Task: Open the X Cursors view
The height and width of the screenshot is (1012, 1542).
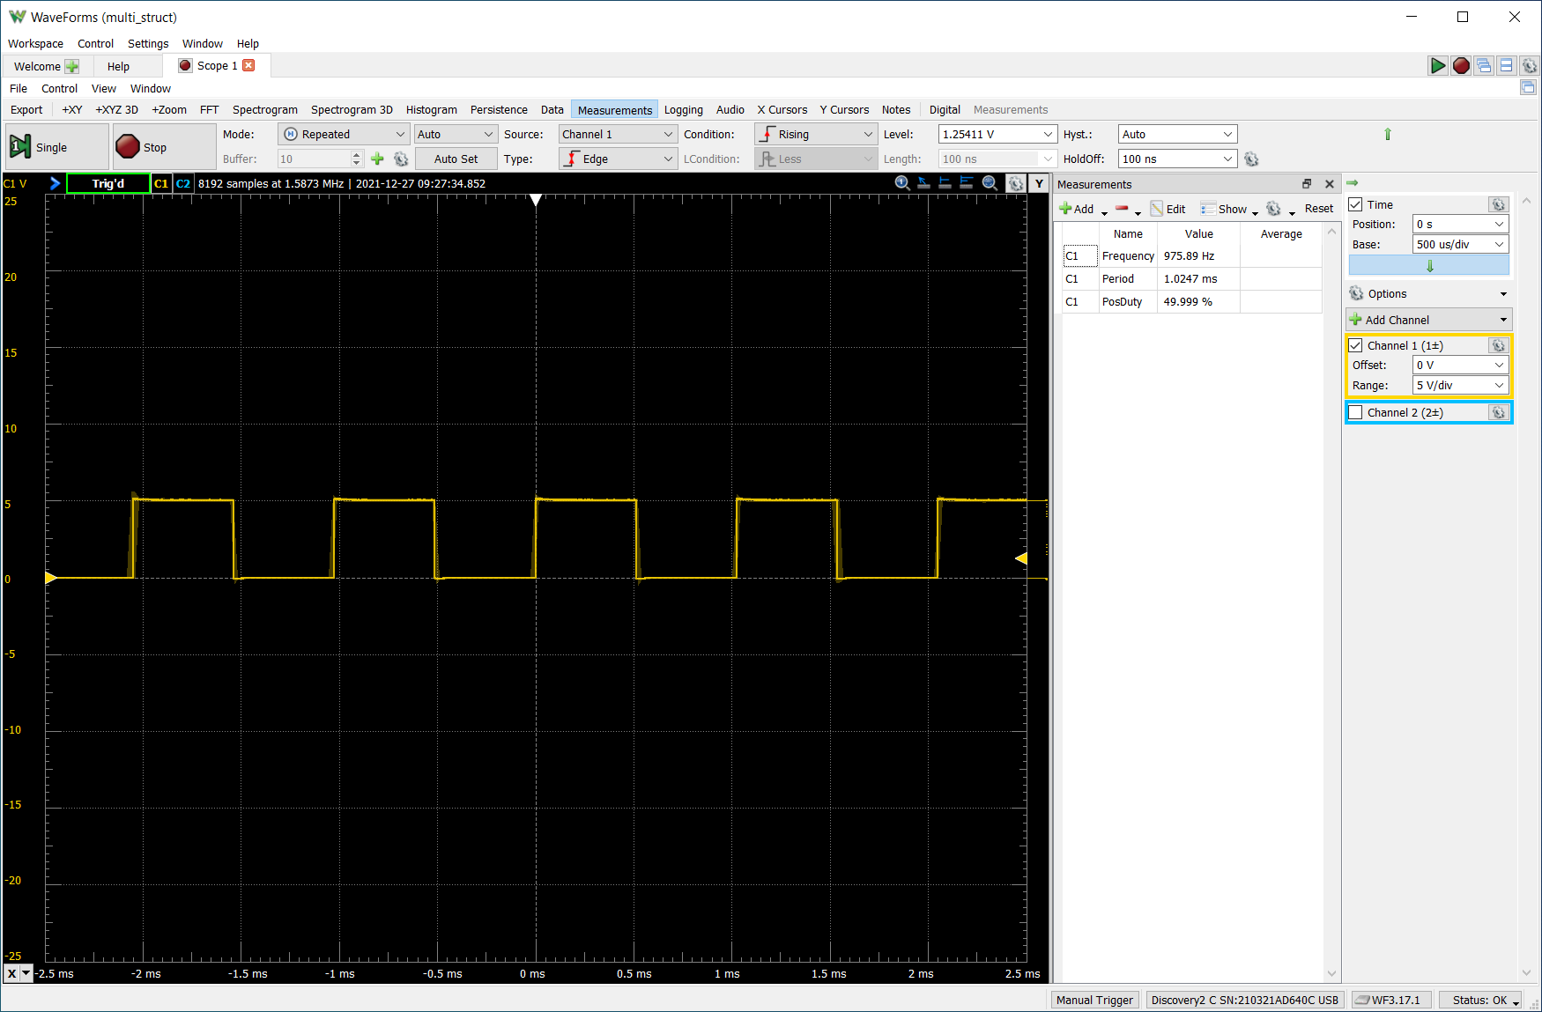Action: coord(782,109)
